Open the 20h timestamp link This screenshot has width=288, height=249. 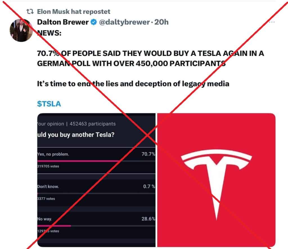(161, 22)
